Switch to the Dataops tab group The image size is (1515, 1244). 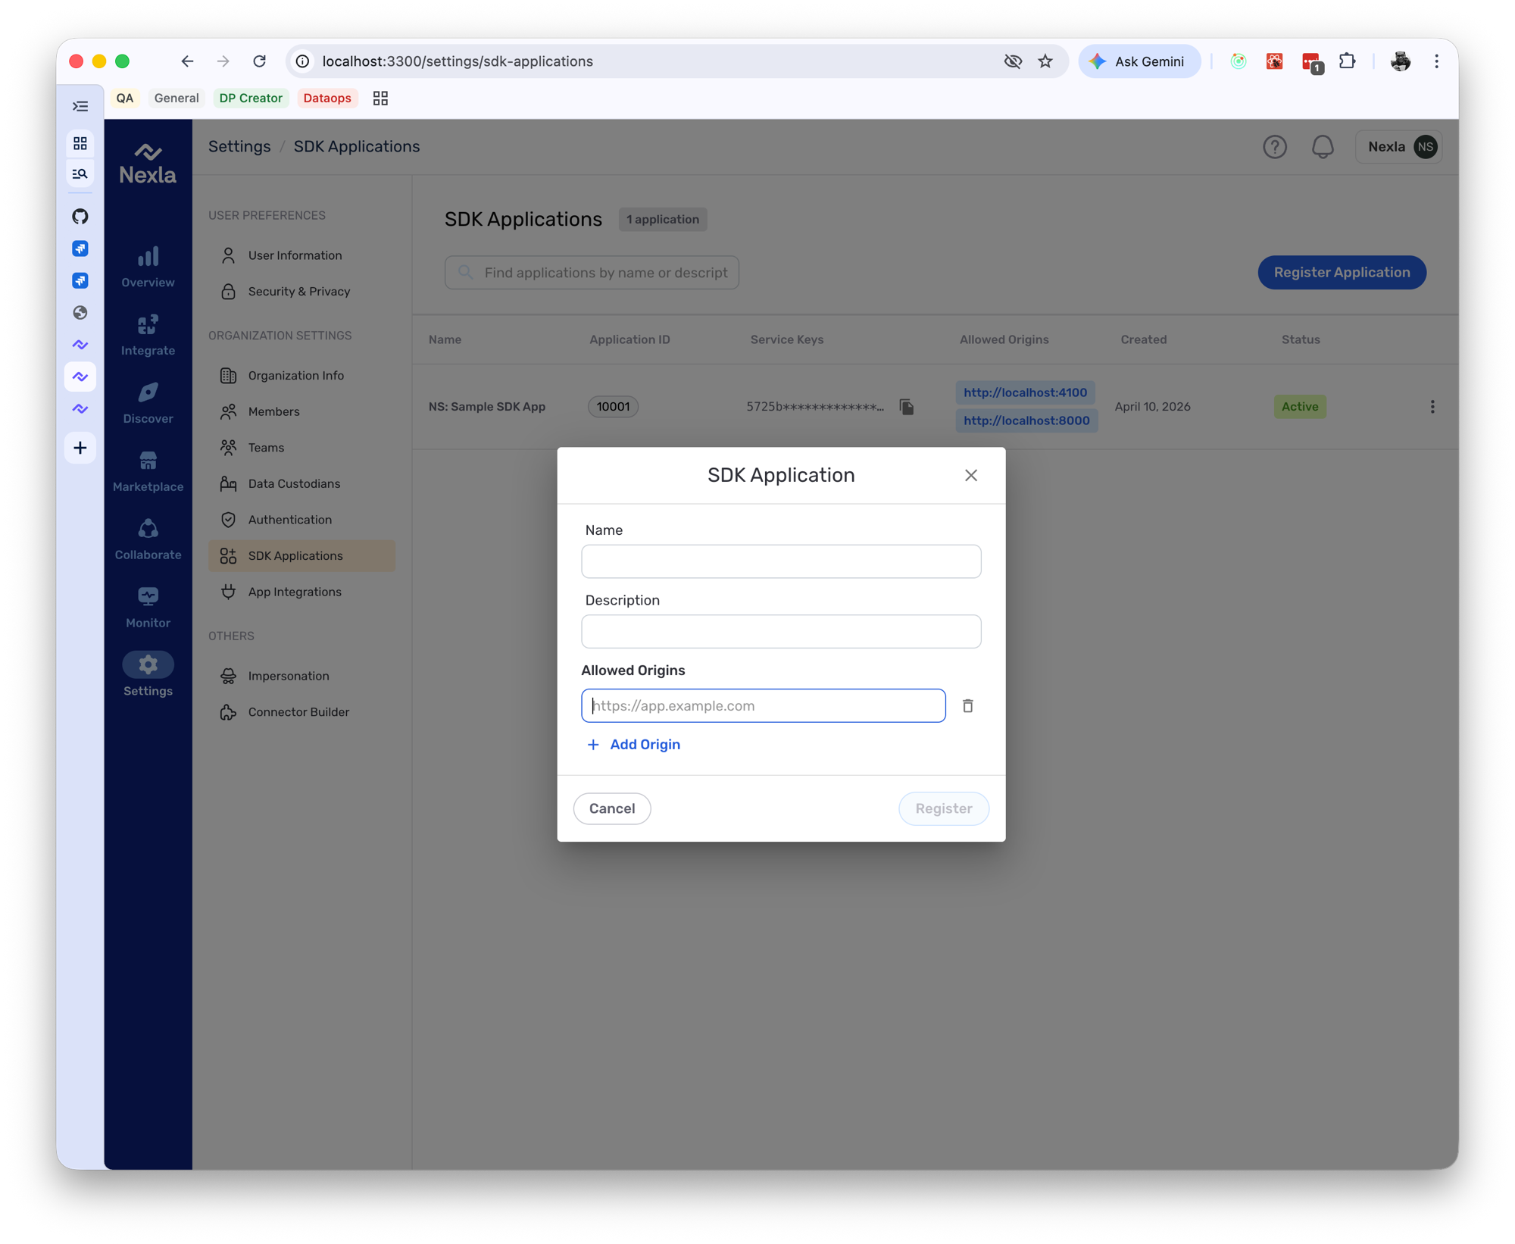click(x=326, y=98)
